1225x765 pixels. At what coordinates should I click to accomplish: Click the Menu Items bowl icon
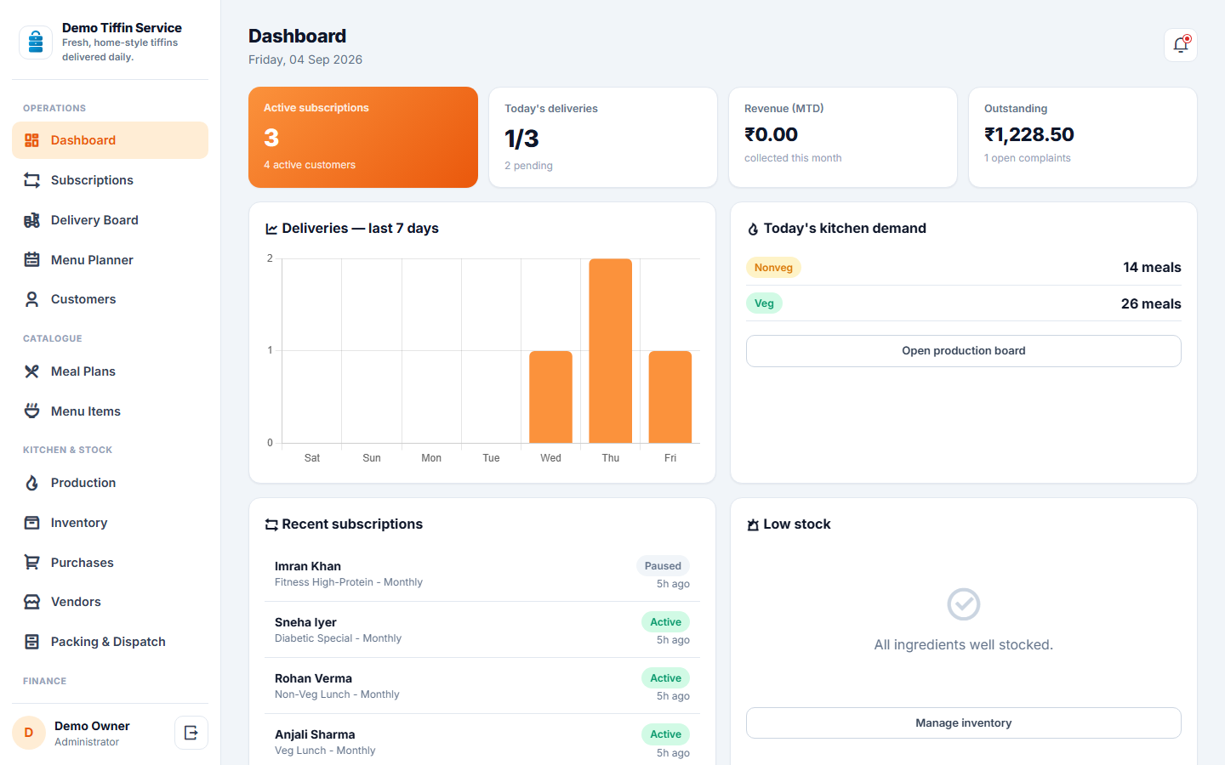[31, 411]
